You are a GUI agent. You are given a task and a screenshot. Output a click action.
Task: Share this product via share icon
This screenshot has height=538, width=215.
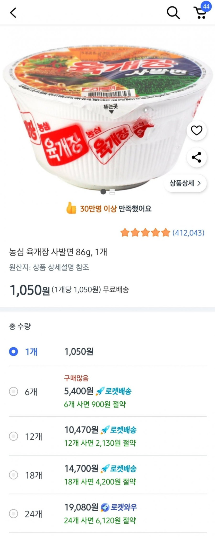[x=196, y=157]
